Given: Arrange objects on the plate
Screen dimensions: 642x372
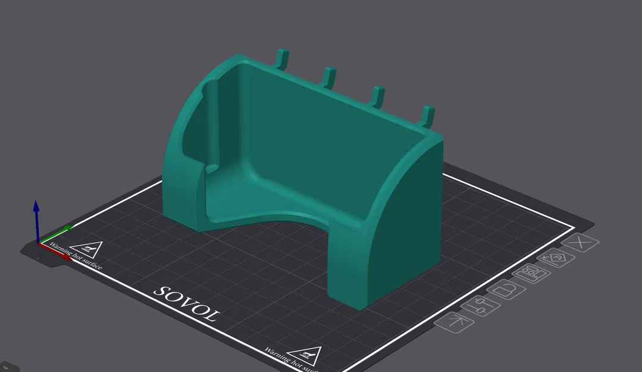Looking at the screenshot, I should coord(531,273).
